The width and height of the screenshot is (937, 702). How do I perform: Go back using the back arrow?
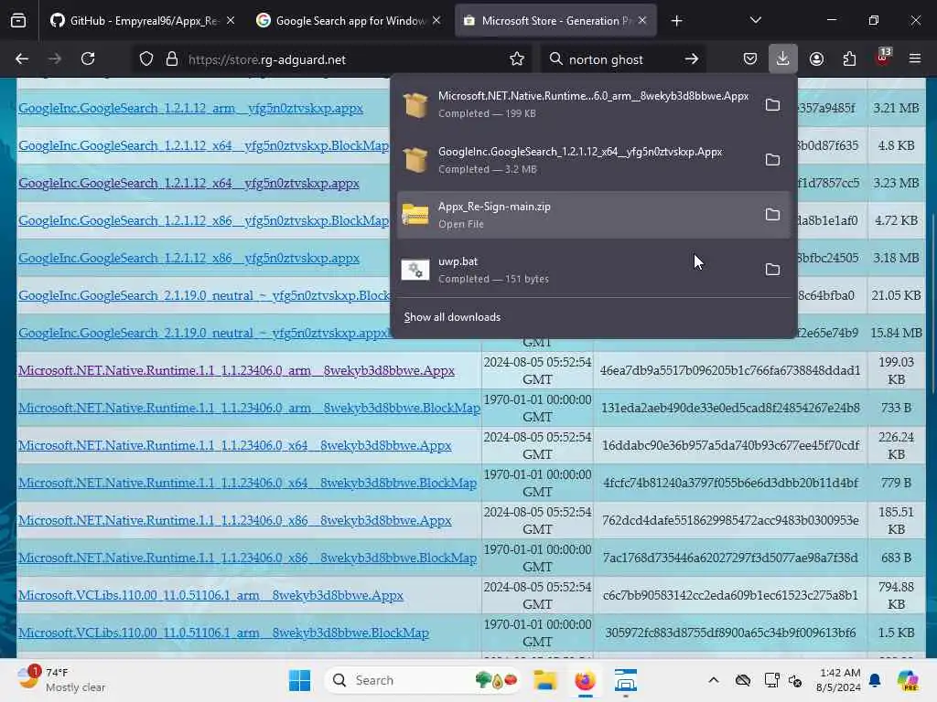pyautogui.click(x=22, y=59)
